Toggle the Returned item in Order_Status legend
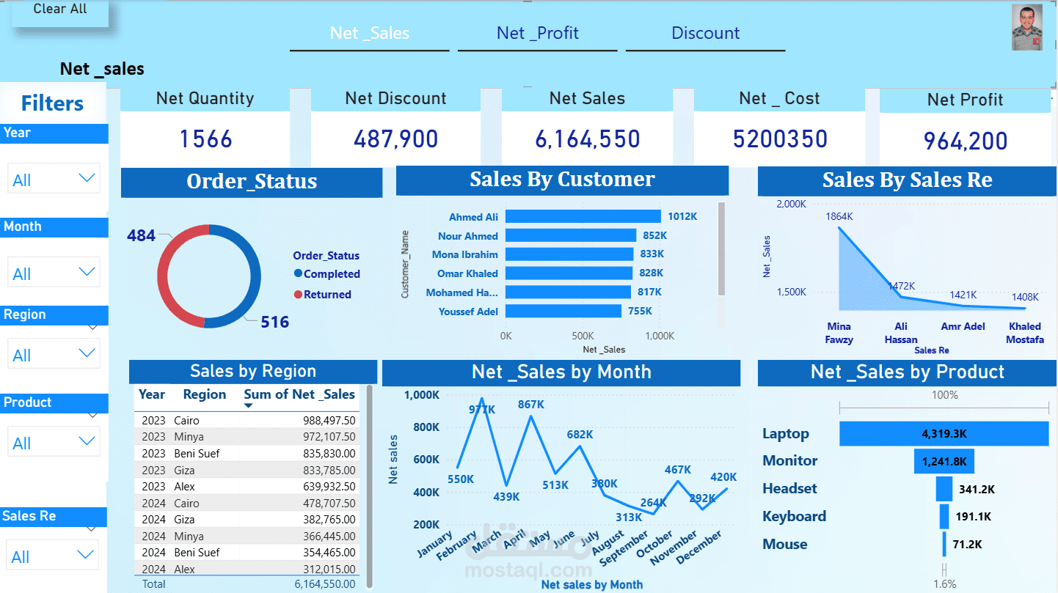The image size is (1058, 593). click(x=328, y=293)
